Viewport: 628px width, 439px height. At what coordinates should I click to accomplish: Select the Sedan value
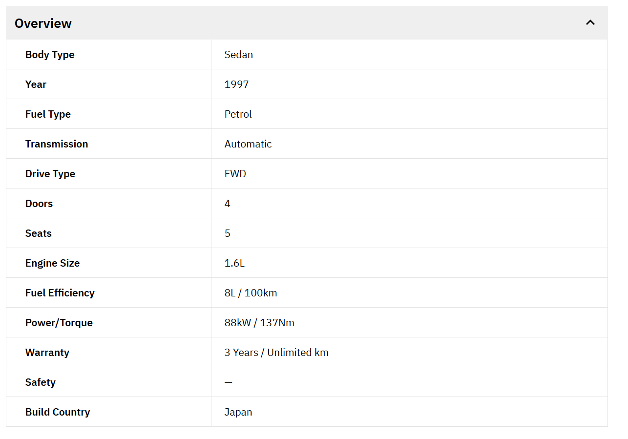point(238,55)
